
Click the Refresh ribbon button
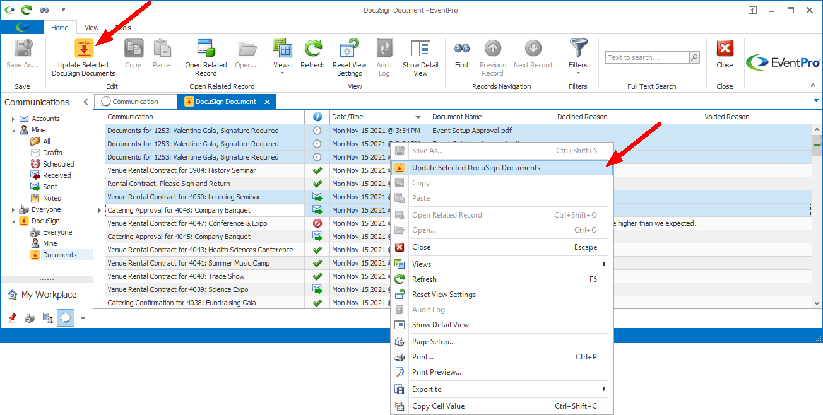(x=312, y=54)
